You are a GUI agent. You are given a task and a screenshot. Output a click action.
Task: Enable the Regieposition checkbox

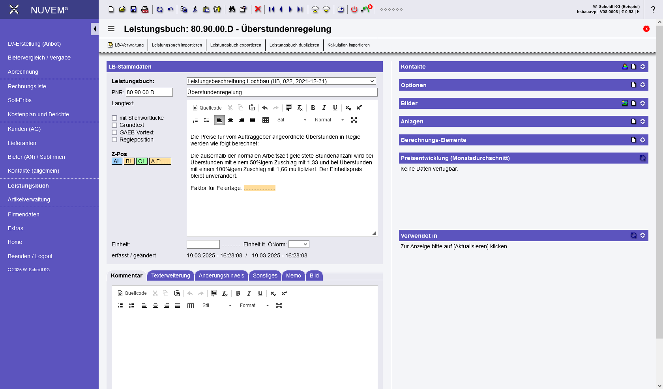(114, 140)
